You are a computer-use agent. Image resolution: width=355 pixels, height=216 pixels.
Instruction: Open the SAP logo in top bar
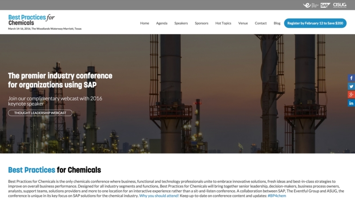325,5
